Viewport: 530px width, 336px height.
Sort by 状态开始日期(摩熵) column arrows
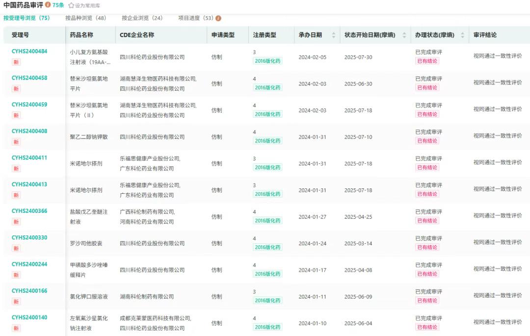pyautogui.click(x=404, y=35)
